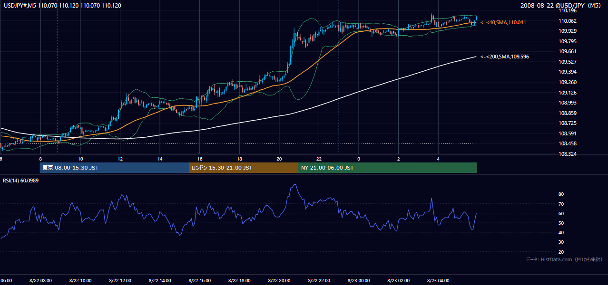Click the '<-<200,SMA,109.596' moving average label
Image resolution: width=608 pixels, height=285 pixels.
tap(505, 57)
